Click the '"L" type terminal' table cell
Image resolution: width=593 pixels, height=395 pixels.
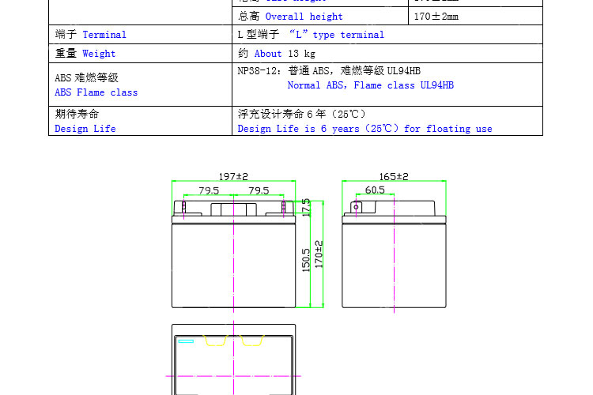coord(311,35)
